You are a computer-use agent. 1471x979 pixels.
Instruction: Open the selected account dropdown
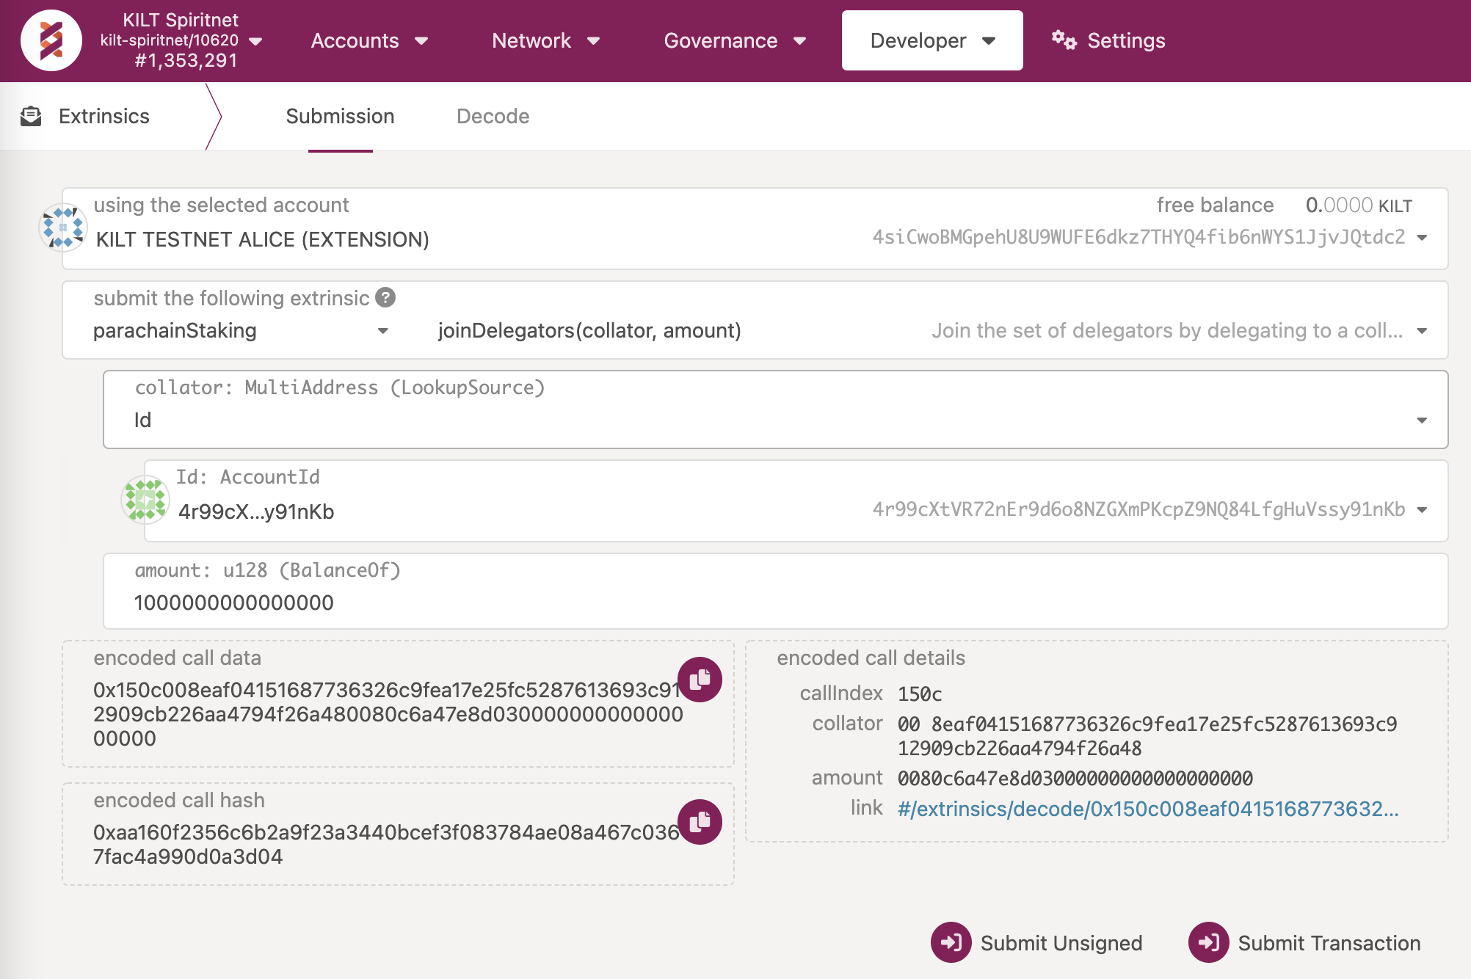click(x=1421, y=237)
